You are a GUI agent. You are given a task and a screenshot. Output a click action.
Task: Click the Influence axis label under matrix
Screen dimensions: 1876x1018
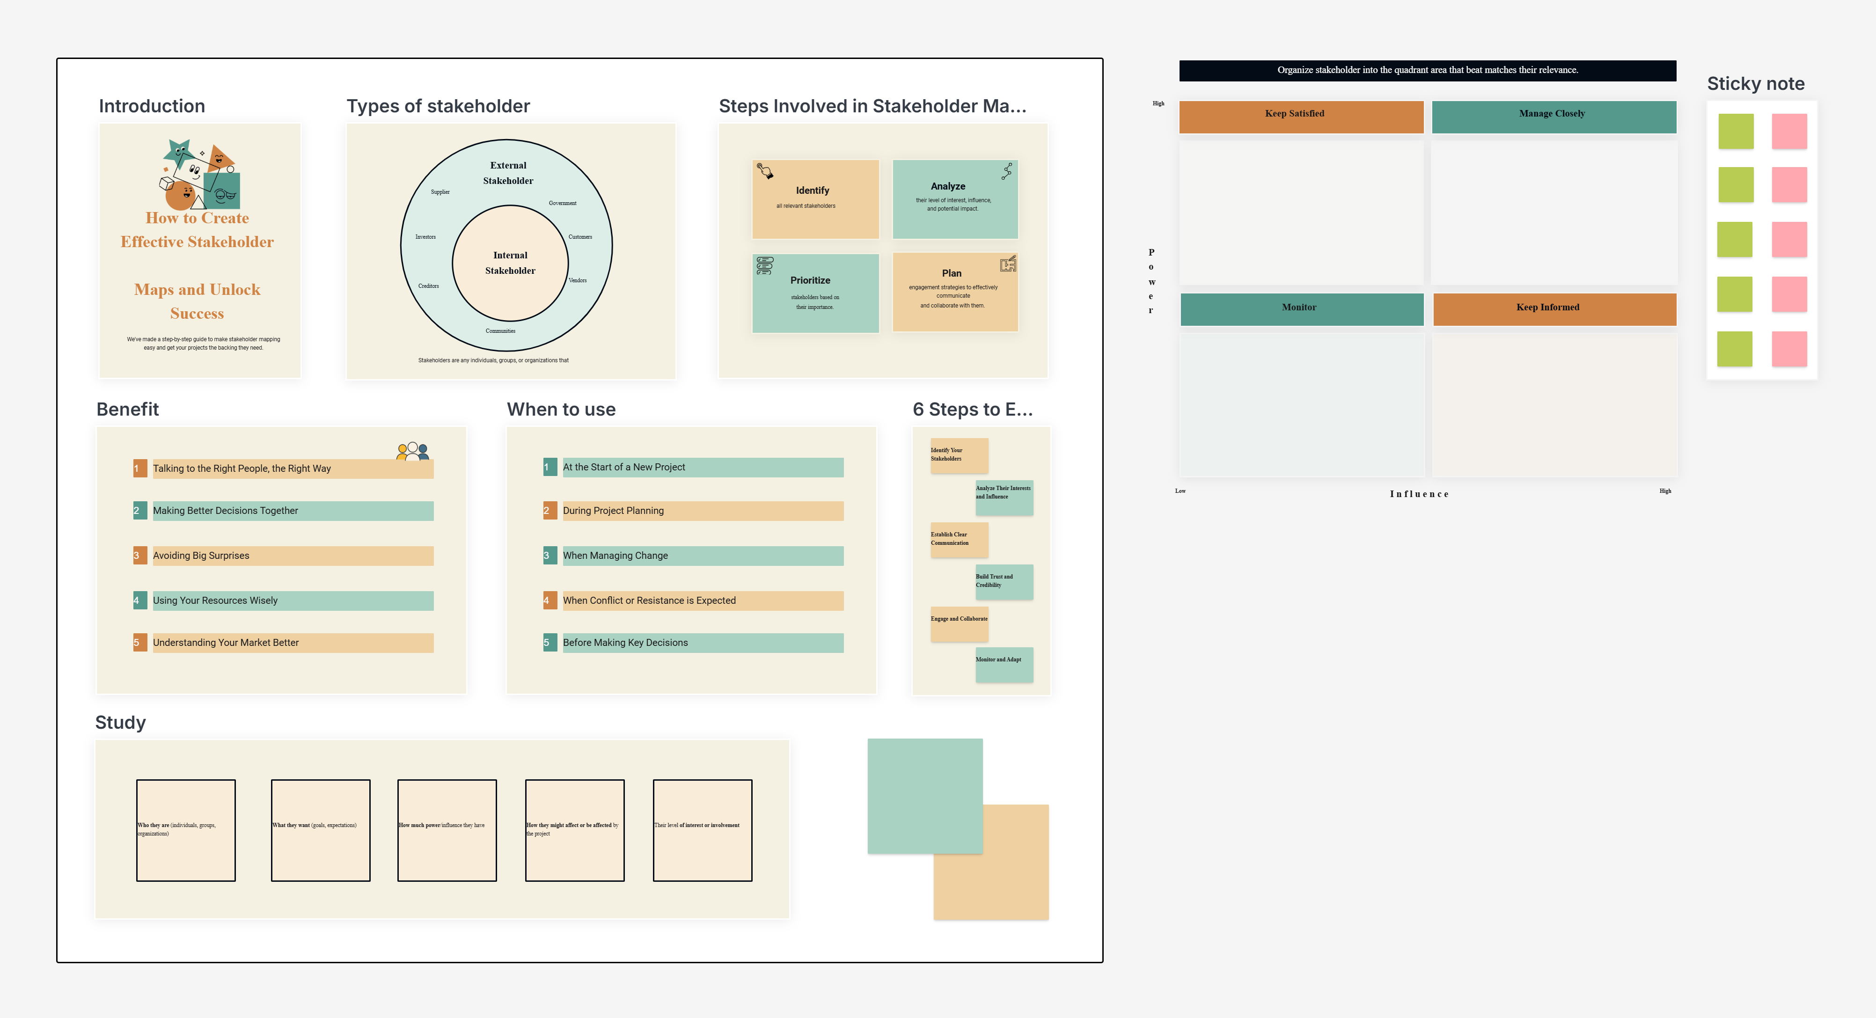pos(1419,494)
